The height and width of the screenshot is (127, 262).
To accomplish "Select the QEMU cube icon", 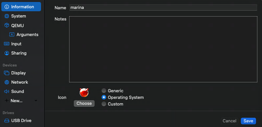I will (7, 25).
